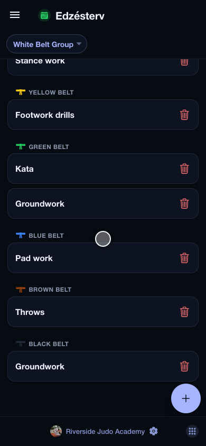Remove the Black Belt Groundwork item
The height and width of the screenshot is (446, 206).
(184, 366)
